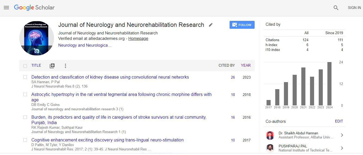The image size is (363, 155).
Task: Toggle the select-all checkbox beside TITLE
Action: pos(25,66)
